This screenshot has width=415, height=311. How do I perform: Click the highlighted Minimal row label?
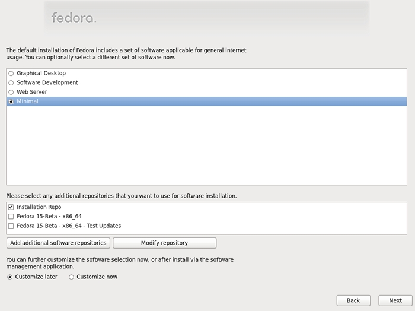pos(27,101)
